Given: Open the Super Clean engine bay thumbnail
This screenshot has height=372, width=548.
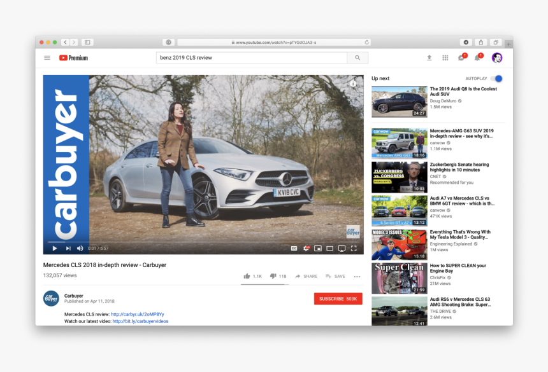Looking at the screenshot, I should click(399, 279).
